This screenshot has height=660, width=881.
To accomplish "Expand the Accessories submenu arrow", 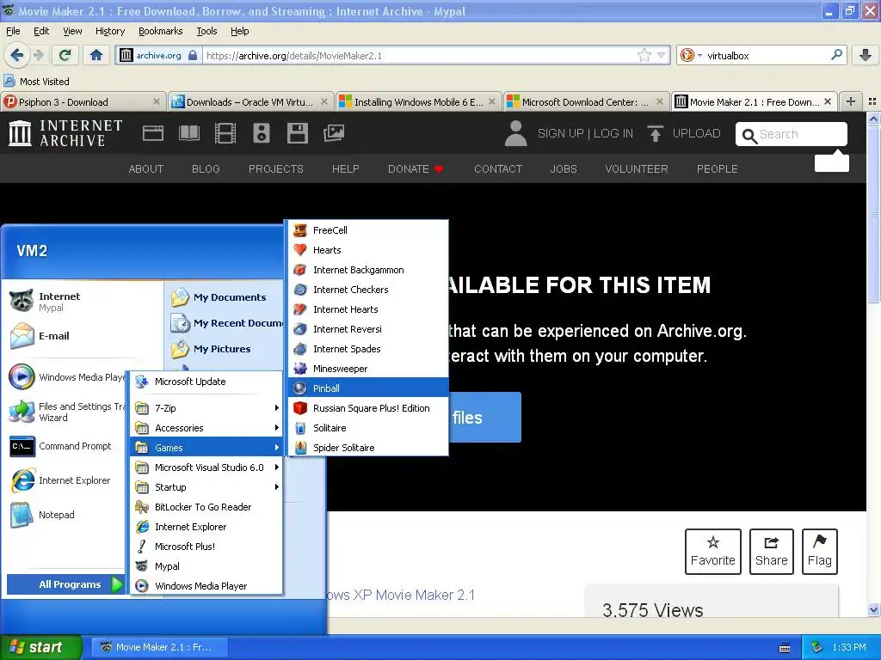I will pos(276,428).
